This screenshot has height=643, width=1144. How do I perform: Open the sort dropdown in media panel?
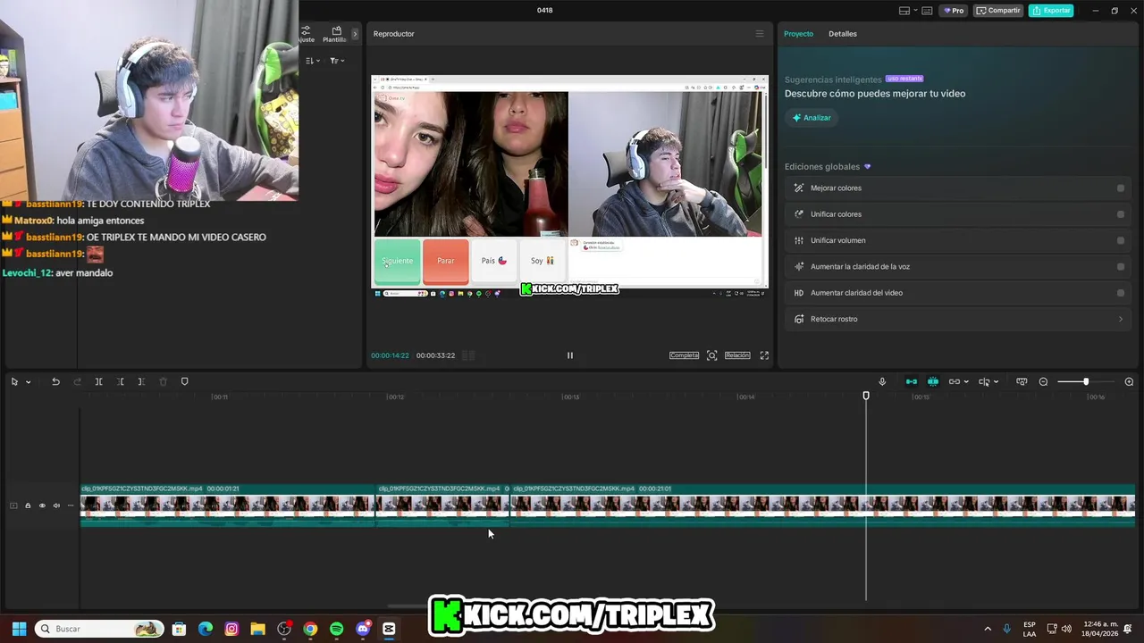click(x=312, y=61)
